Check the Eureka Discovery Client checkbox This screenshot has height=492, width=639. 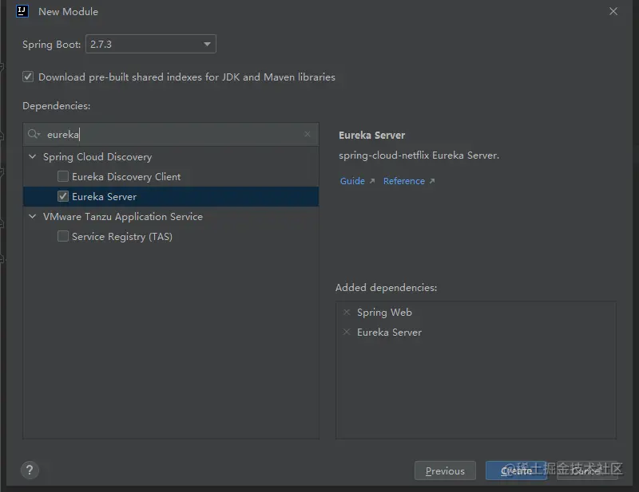point(63,176)
